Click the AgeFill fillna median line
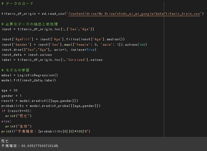Image resolution: width=207 pixels, height=151 pixels. point(63,39)
